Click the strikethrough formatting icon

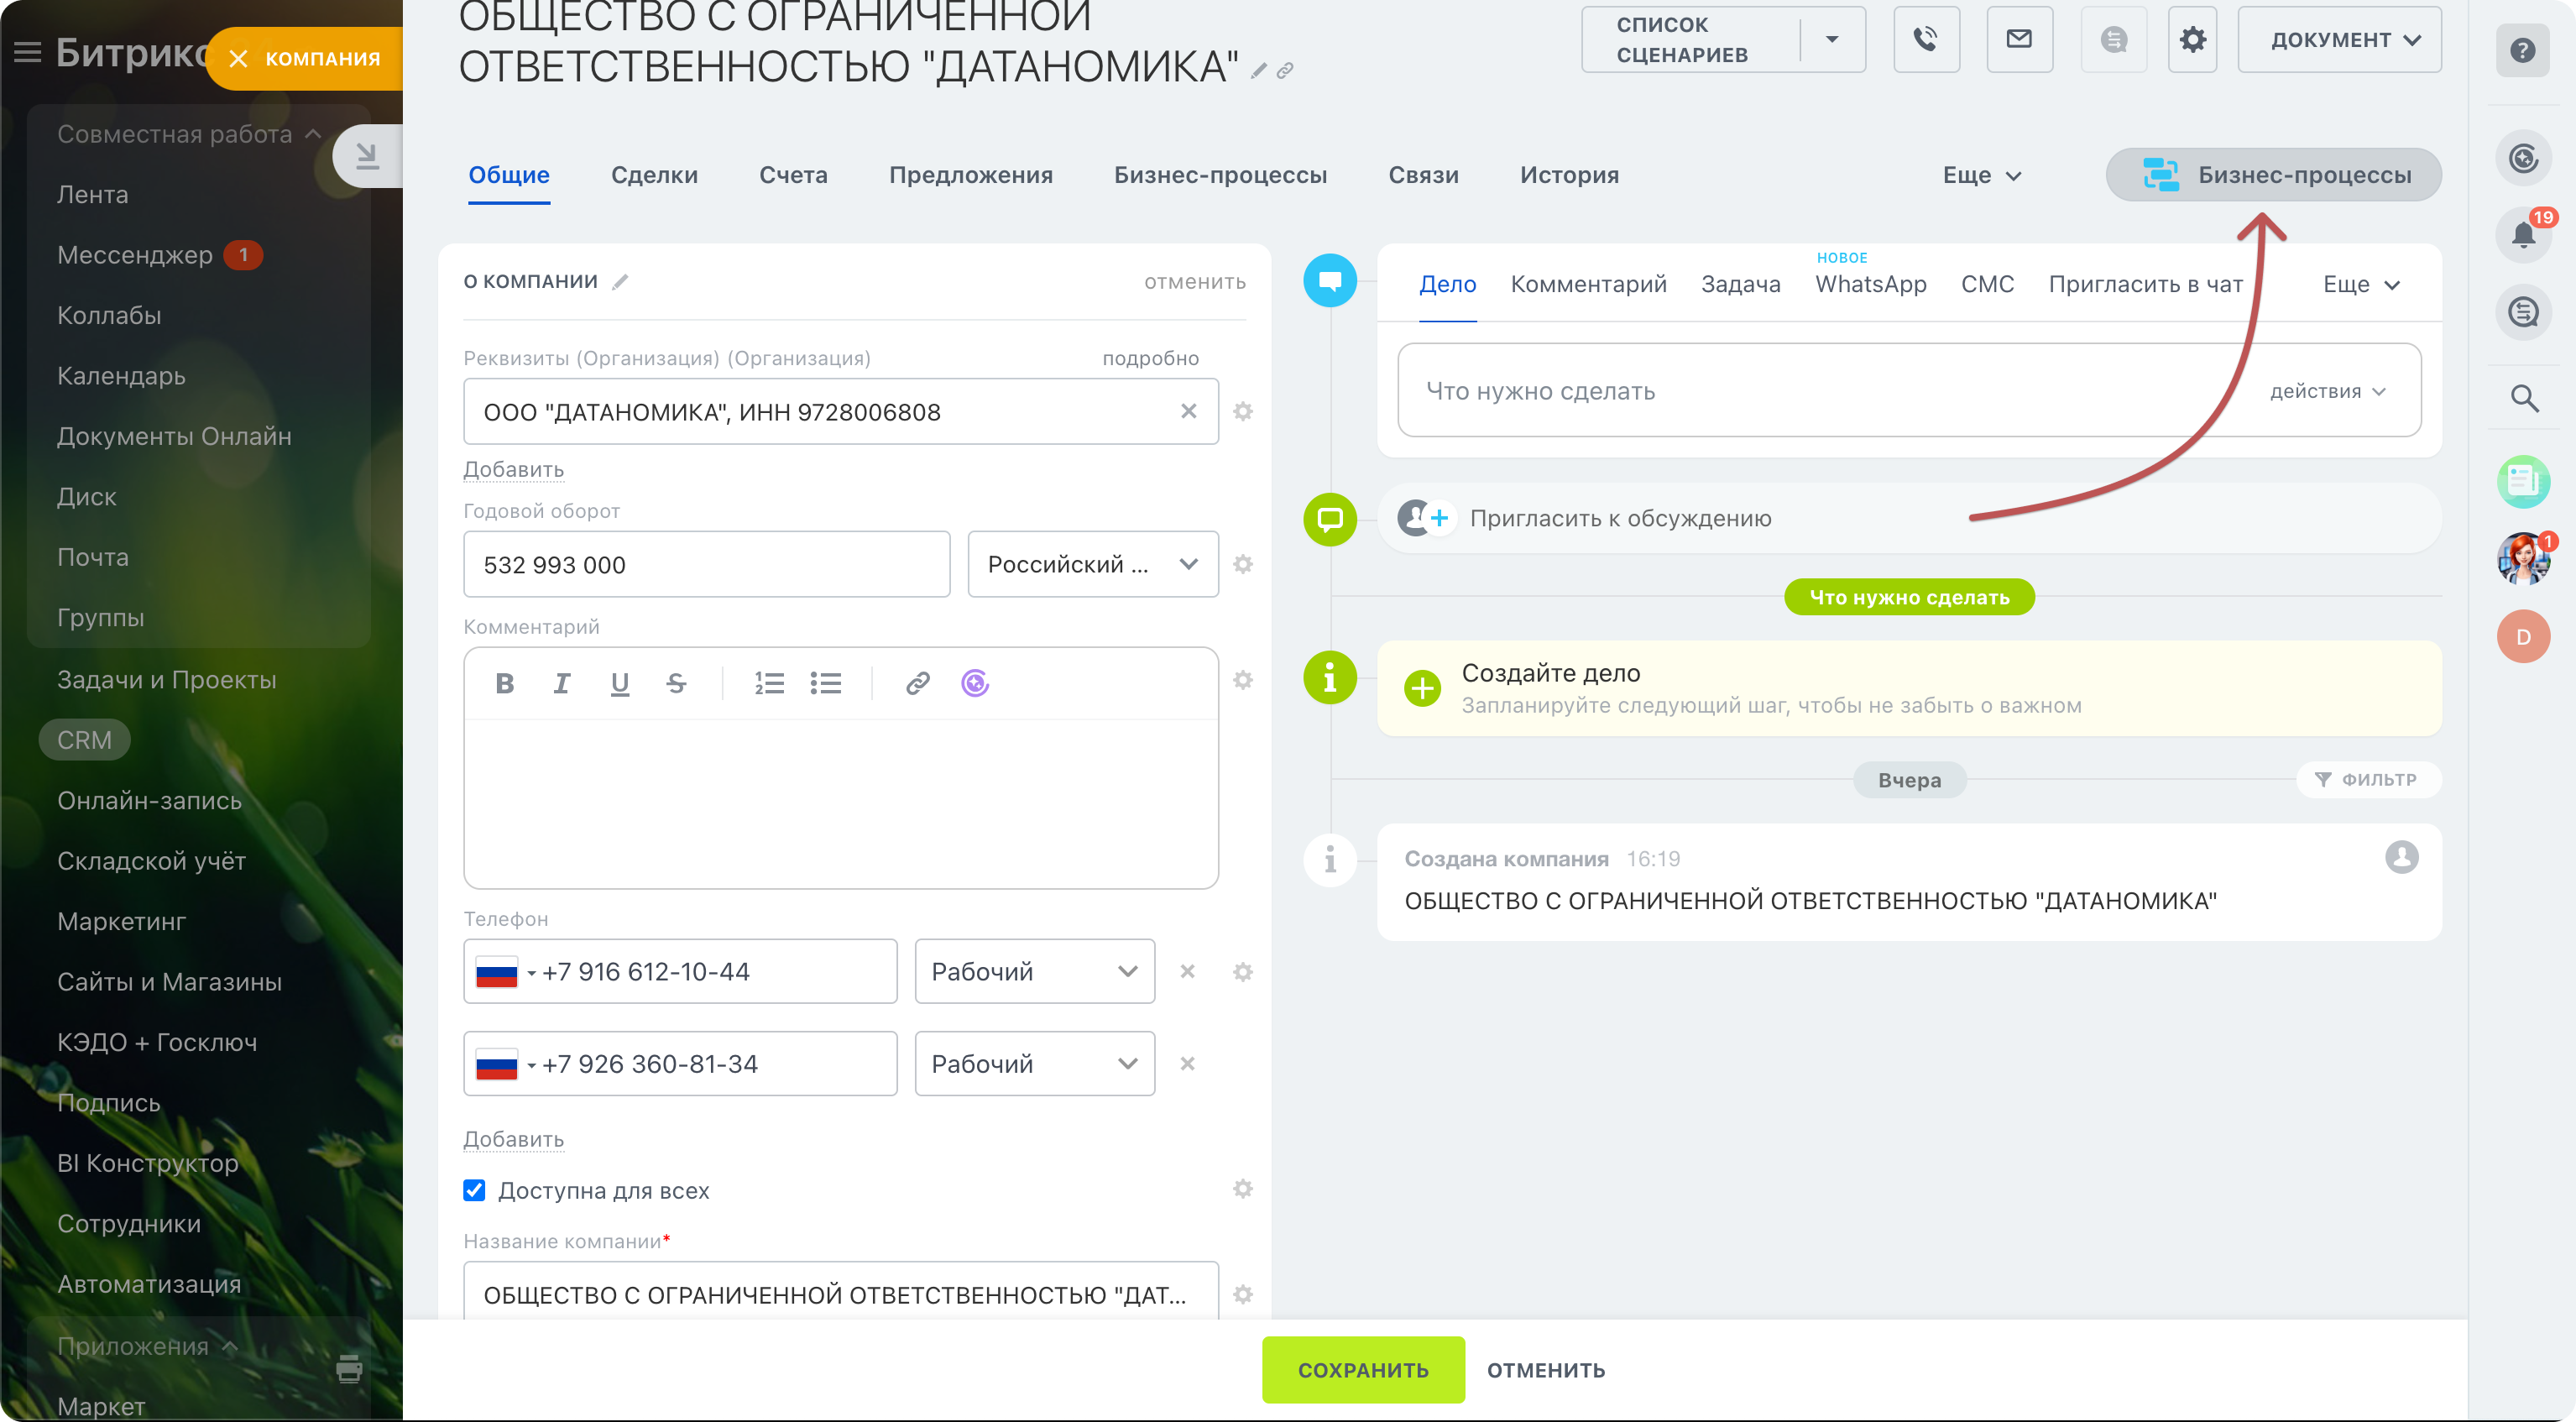tap(676, 683)
